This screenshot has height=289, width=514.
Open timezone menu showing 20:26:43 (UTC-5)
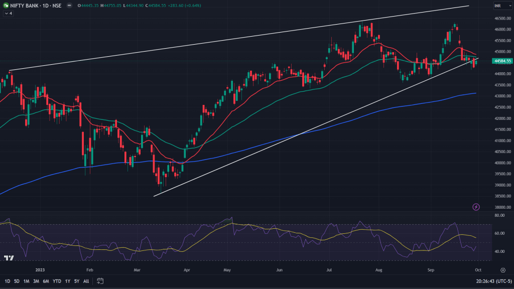[x=494, y=281]
